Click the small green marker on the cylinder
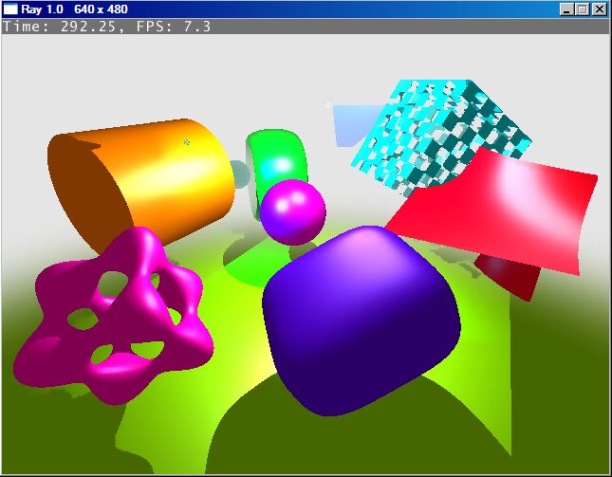 pyautogui.click(x=187, y=141)
